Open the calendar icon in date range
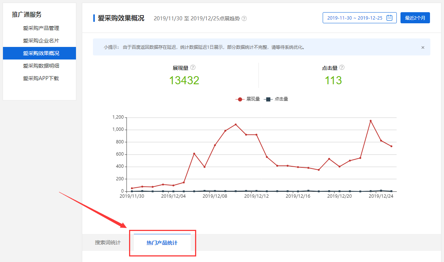The height and width of the screenshot is (262, 444). click(389, 18)
